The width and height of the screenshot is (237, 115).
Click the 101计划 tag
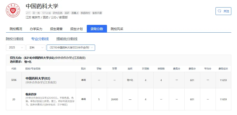pyautogui.click(x=46, y=13)
